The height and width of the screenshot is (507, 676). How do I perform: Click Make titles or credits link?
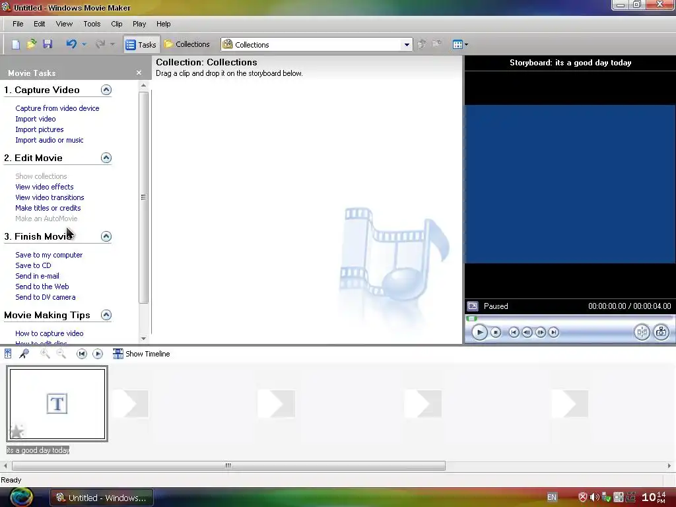pos(48,208)
